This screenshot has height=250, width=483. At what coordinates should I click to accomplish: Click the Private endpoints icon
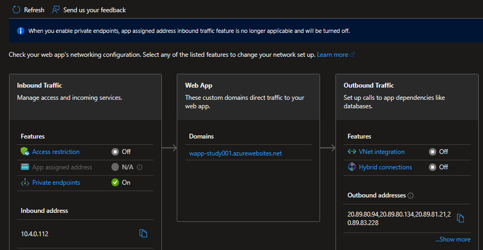click(x=24, y=183)
